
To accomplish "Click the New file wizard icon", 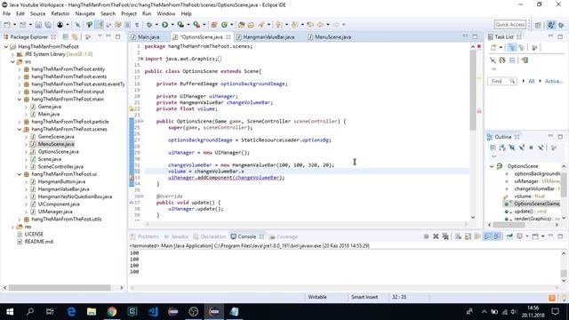I will point(7,25).
